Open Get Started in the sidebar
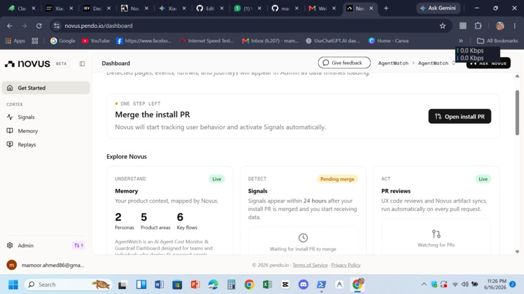This screenshot has height=294, width=524. click(x=46, y=88)
